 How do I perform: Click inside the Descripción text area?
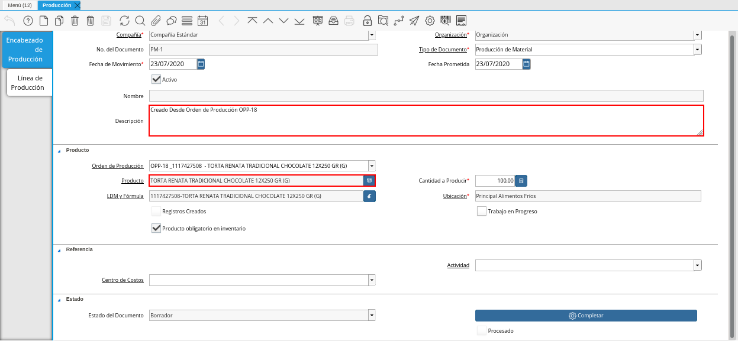[426, 121]
